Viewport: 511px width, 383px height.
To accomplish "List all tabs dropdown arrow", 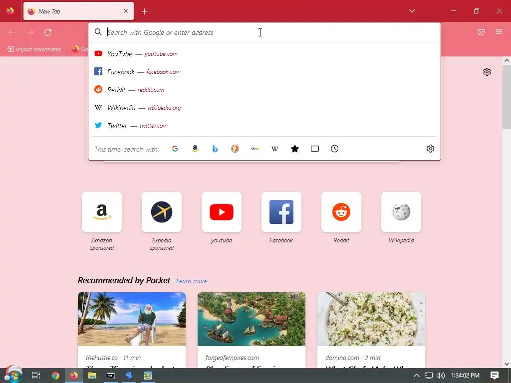I will [x=412, y=11].
